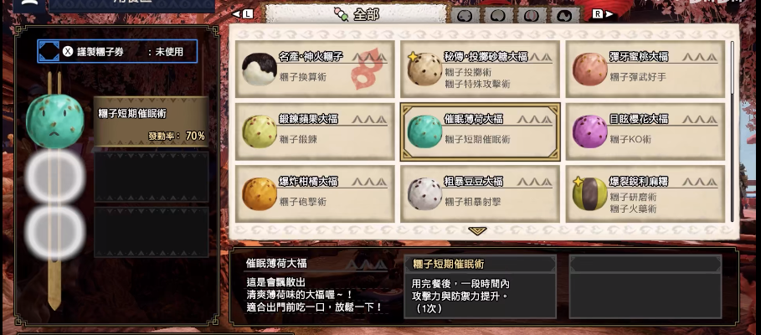Switch to previous category with L arrow

243,14
